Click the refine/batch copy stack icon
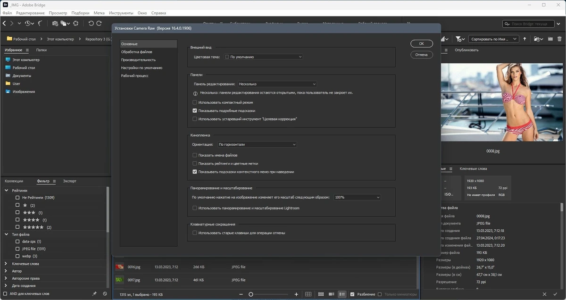Viewport: 566px width, 300px height. pos(64,23)
